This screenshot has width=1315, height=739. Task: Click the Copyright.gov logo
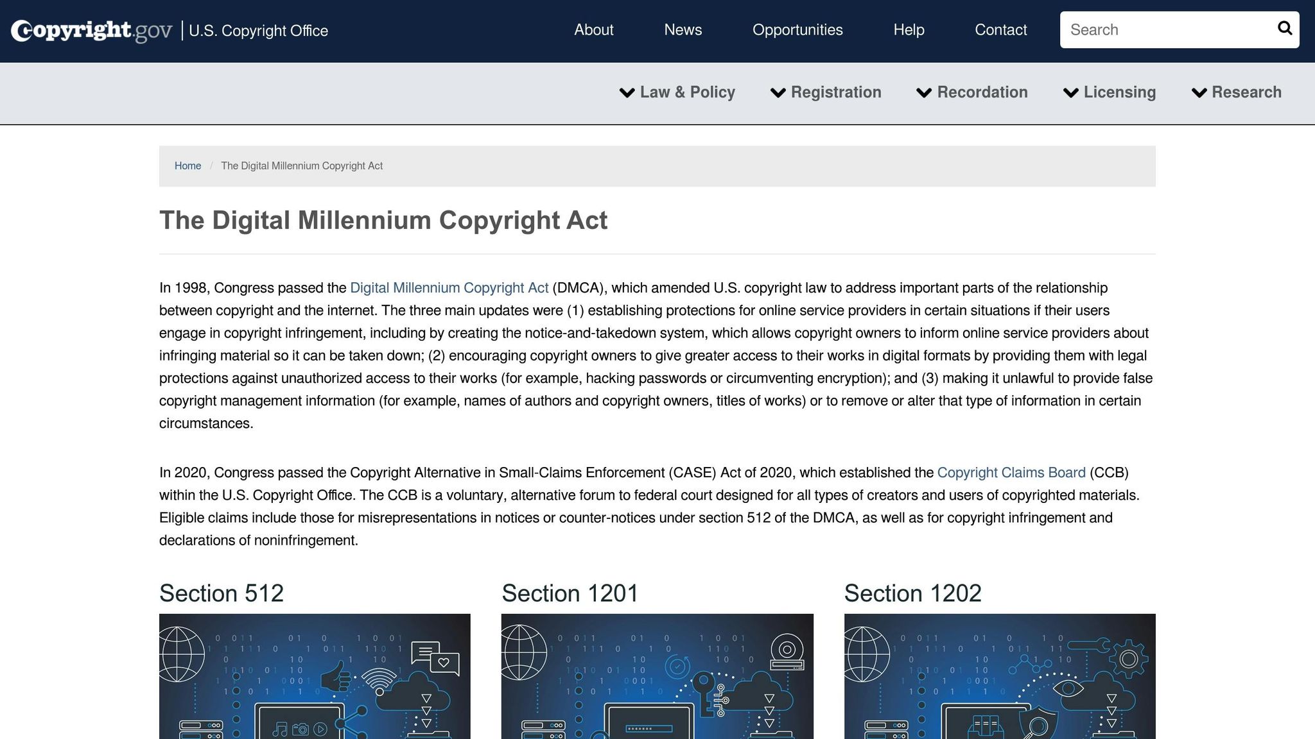point(92,31)
